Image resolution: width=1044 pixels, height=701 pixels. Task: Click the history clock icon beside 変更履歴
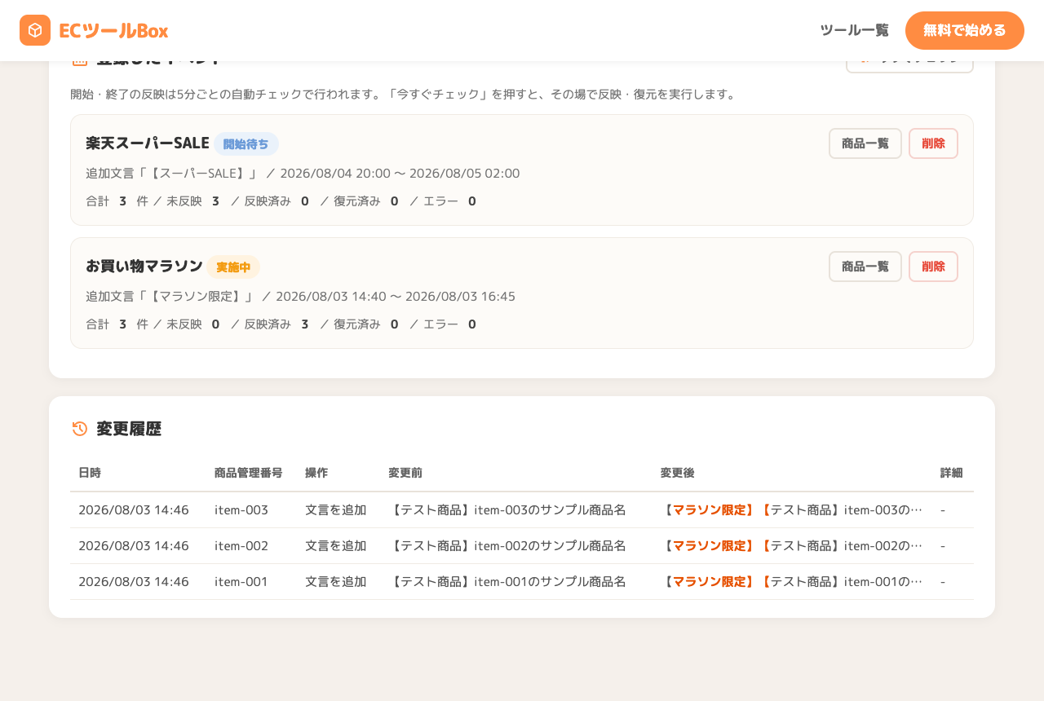pos(80,429)
